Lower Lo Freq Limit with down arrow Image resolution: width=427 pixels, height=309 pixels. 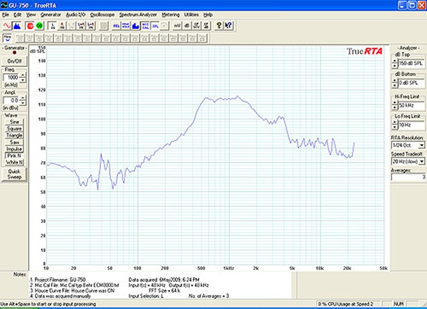pyautogui.click(x=395, y=127)
